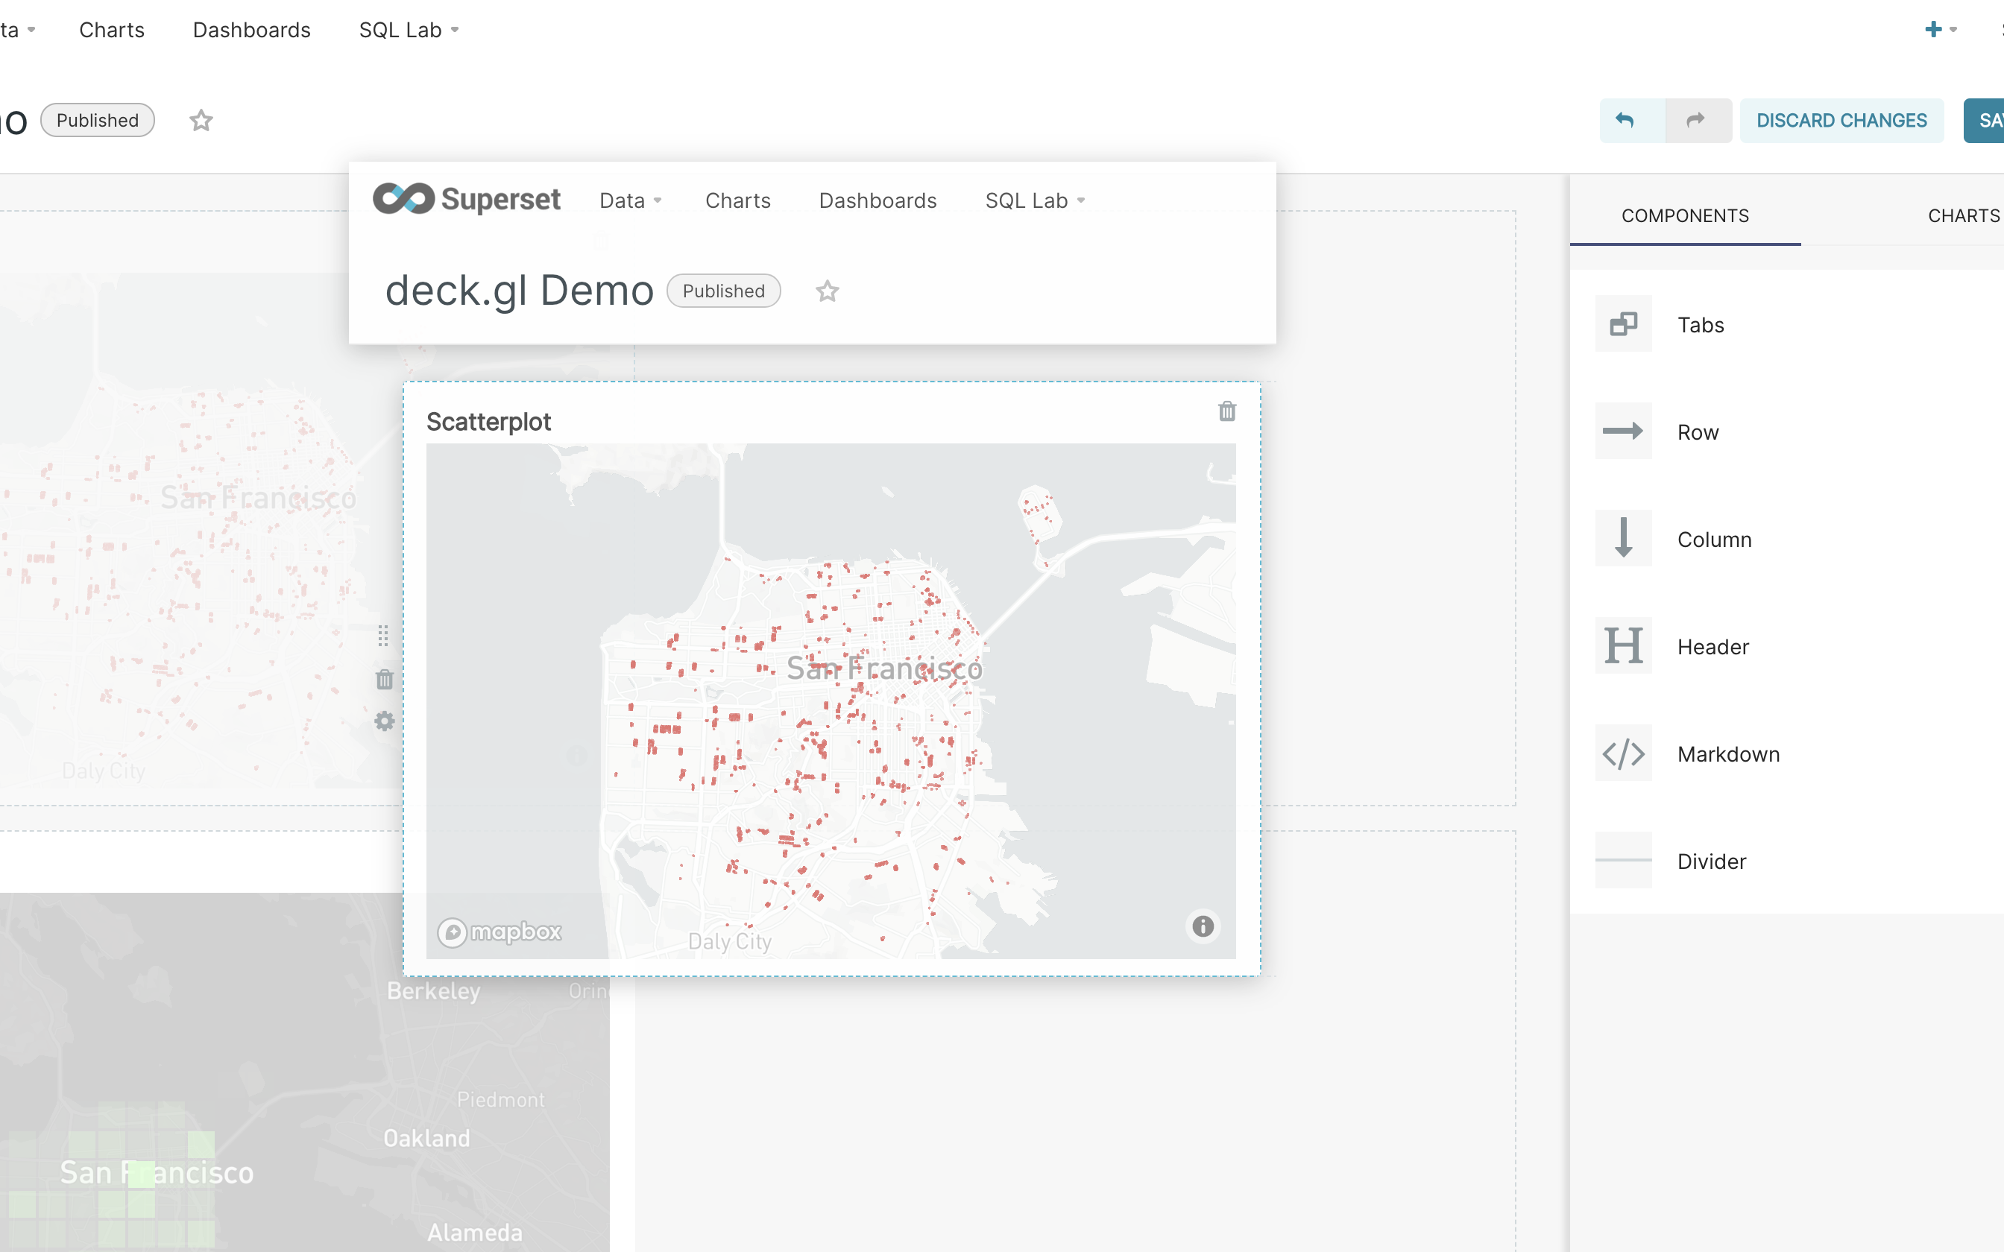
Task: Click the DISCARD CHANGES button
Action: coord(1841,120)
